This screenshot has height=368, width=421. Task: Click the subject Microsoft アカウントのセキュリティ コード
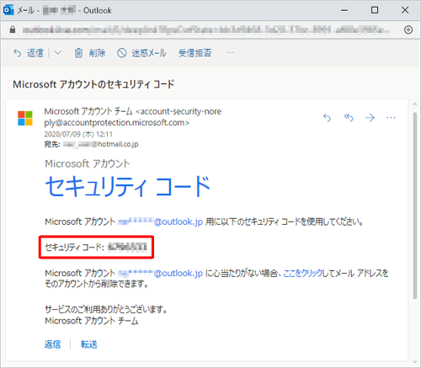click(93, 84)
